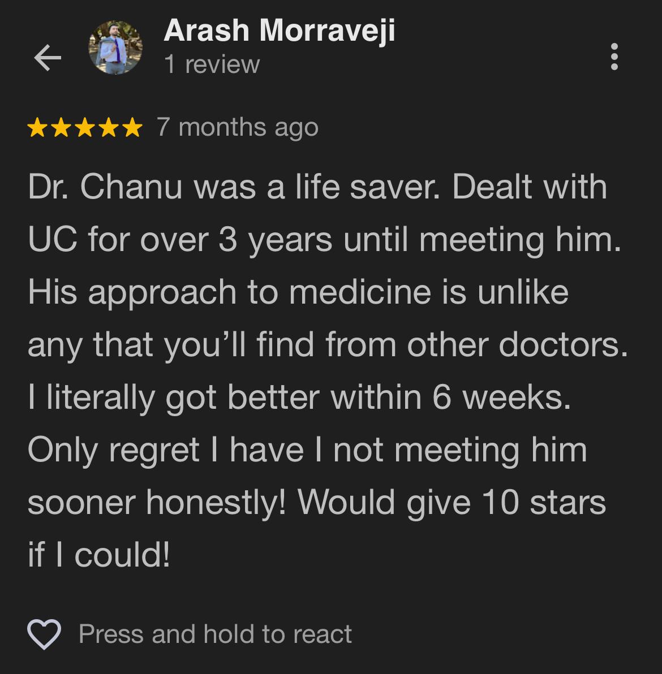Click the first yellow rating star
Viewport: 662px width, 674px height.
(37, 128)
